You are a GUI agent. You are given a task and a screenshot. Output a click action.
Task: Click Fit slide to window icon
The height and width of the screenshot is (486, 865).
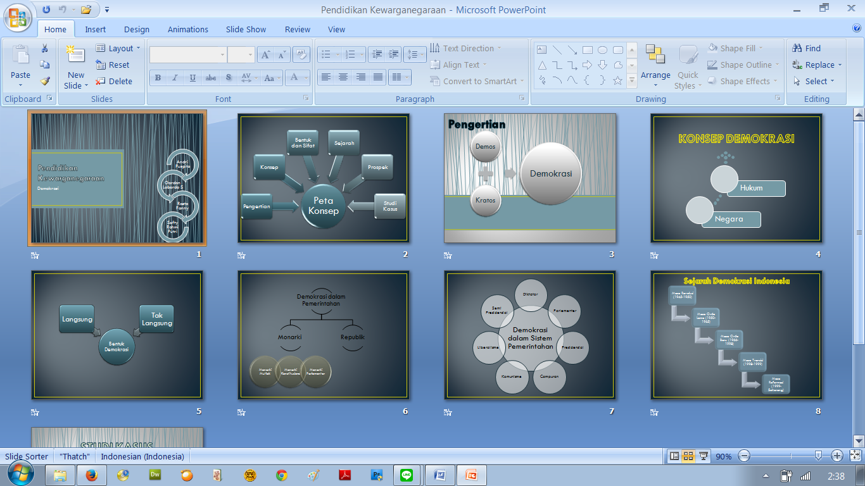point(856,456)
